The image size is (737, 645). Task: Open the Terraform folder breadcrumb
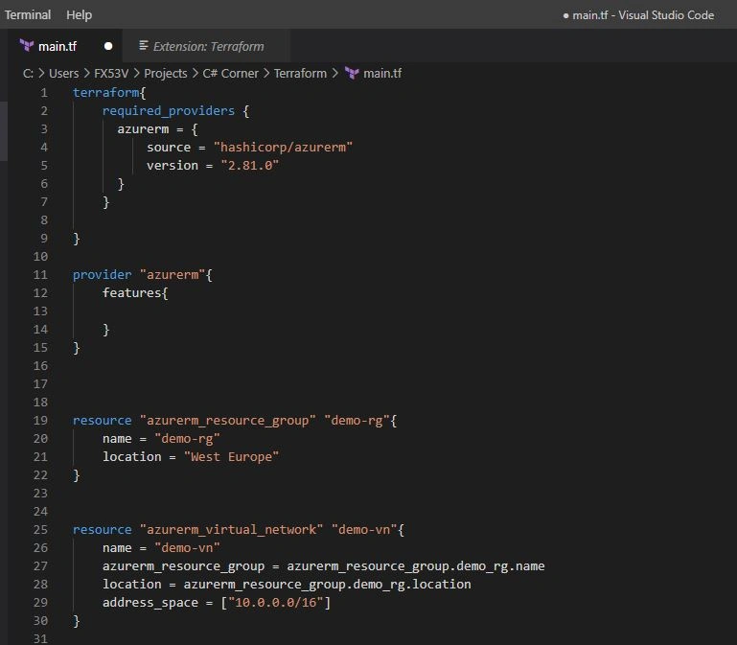click(x=300, y=74)
